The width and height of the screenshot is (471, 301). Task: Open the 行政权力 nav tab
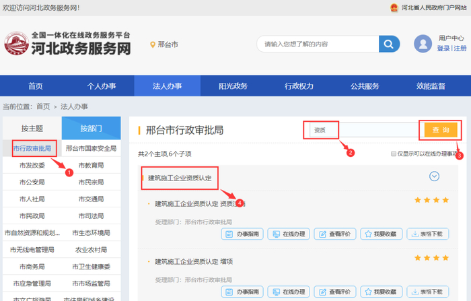click(x=299, y=86)
